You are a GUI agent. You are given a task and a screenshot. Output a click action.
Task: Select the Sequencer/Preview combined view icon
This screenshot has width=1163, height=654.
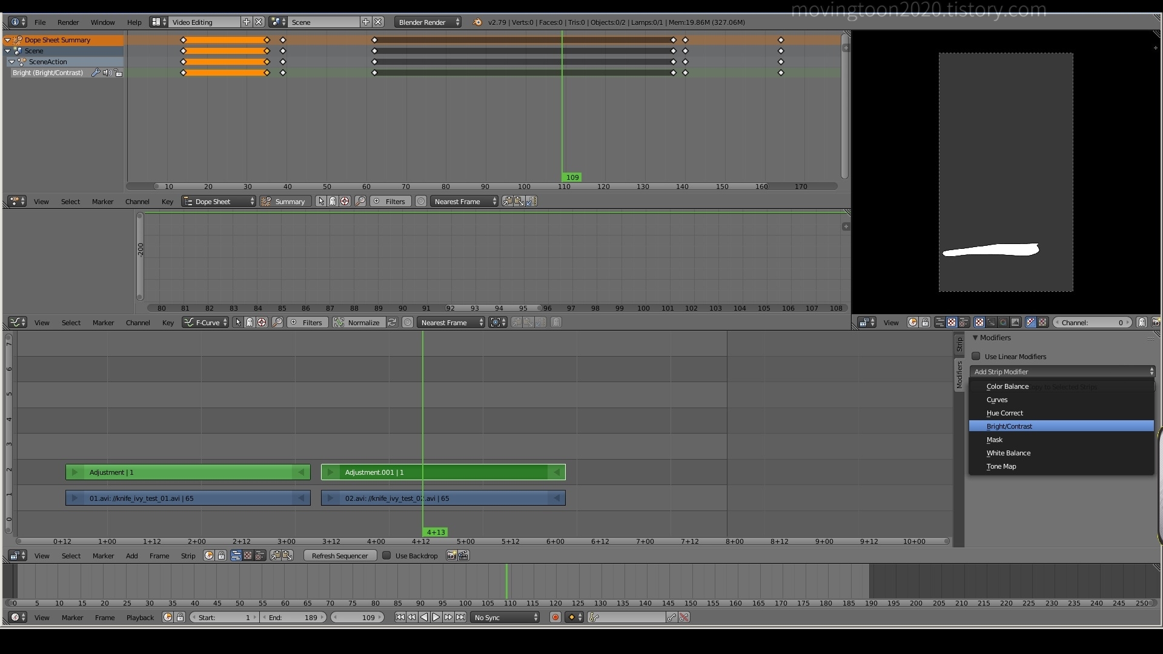coord(260,556)
